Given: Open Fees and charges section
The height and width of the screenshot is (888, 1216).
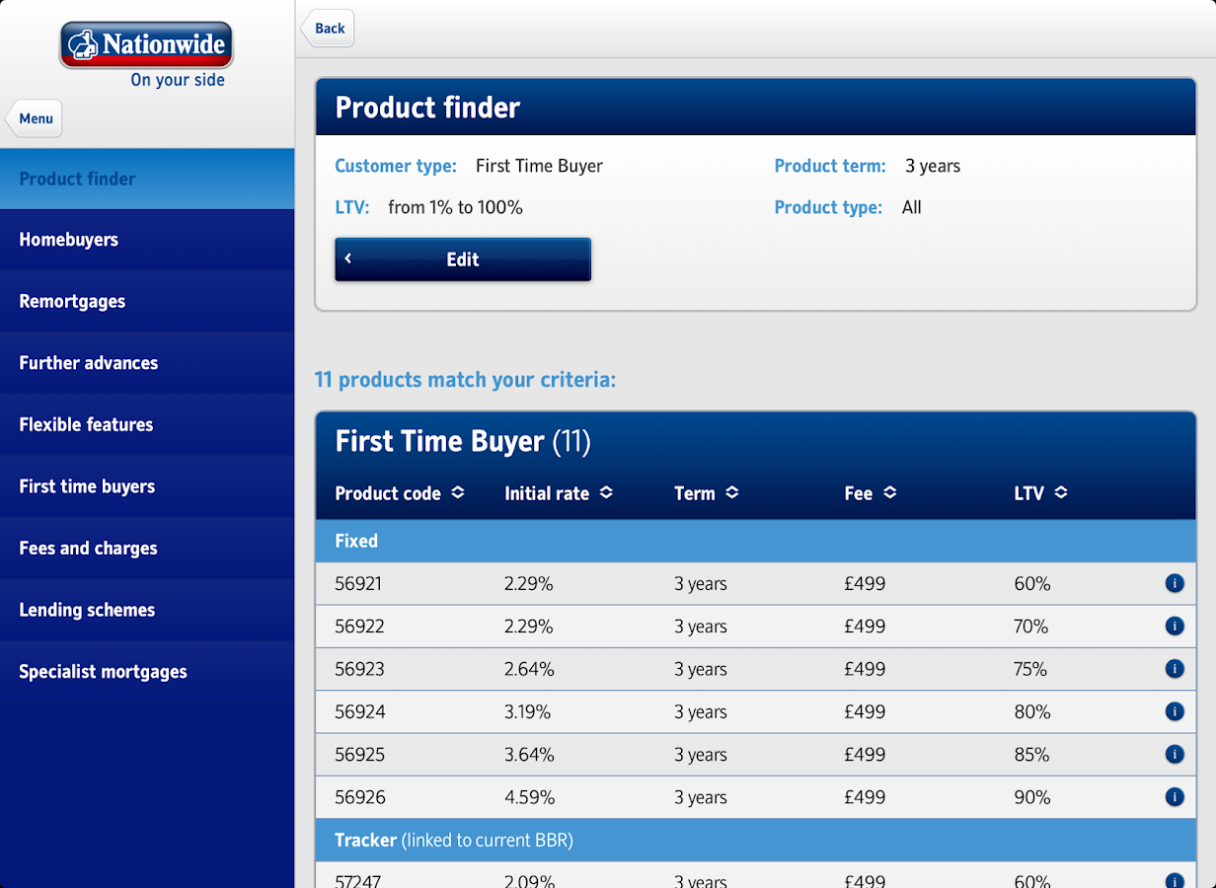Looking at the screenshot, I should coord(147,548).
